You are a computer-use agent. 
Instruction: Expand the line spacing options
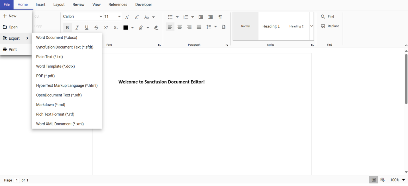click(216, 26)
